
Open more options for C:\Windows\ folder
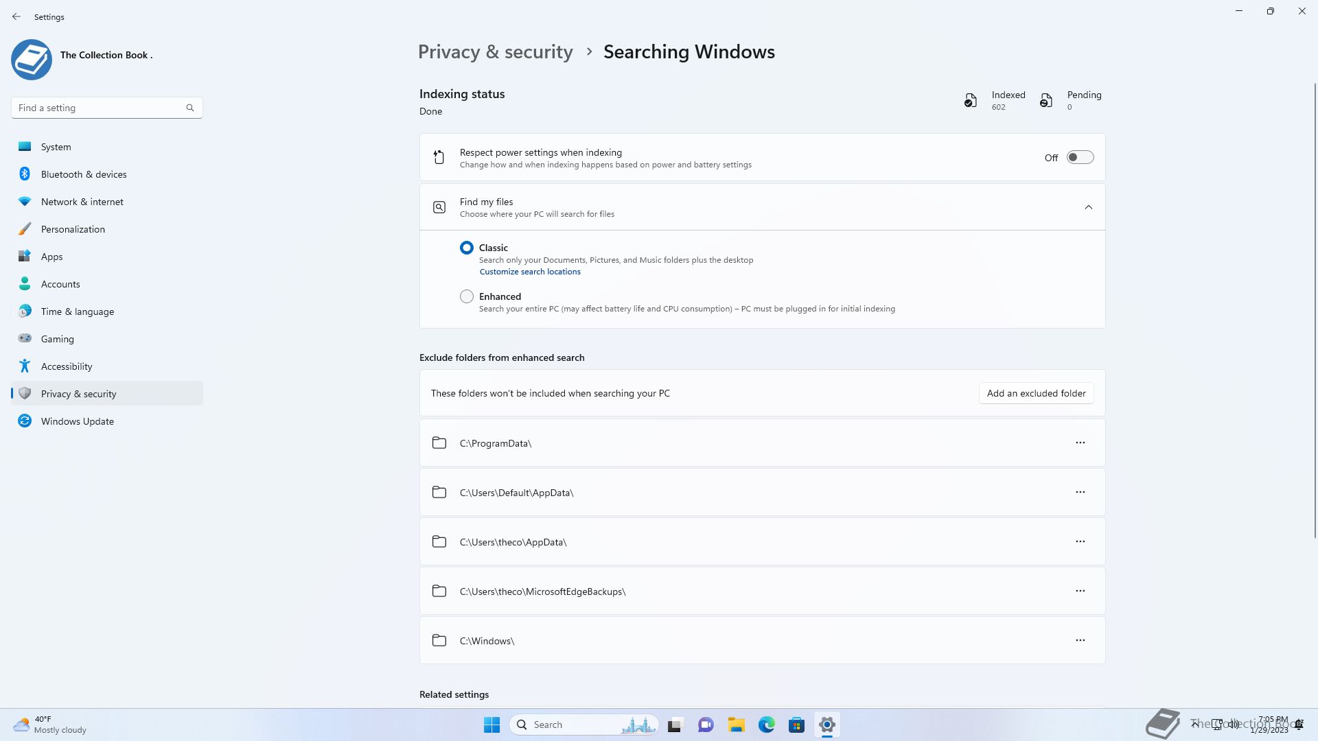click(x=1080, y=641)
